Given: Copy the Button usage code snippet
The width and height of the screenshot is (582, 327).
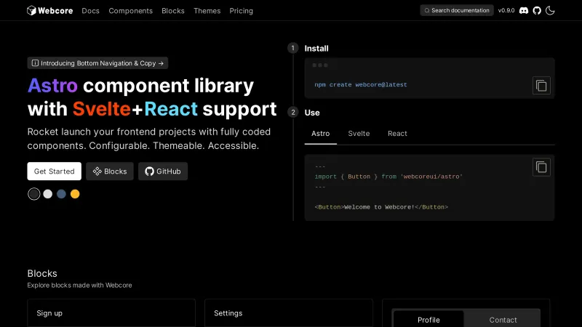Looking at the screenshot, I should coord(541,166).
